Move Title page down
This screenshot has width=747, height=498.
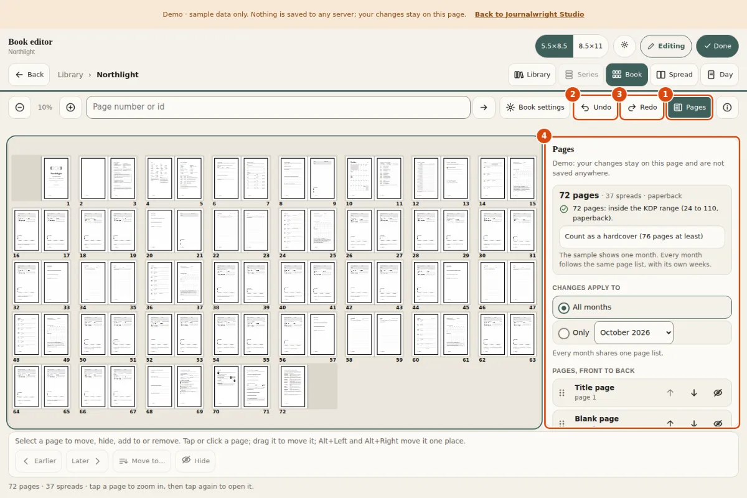[x=694, y=393]
